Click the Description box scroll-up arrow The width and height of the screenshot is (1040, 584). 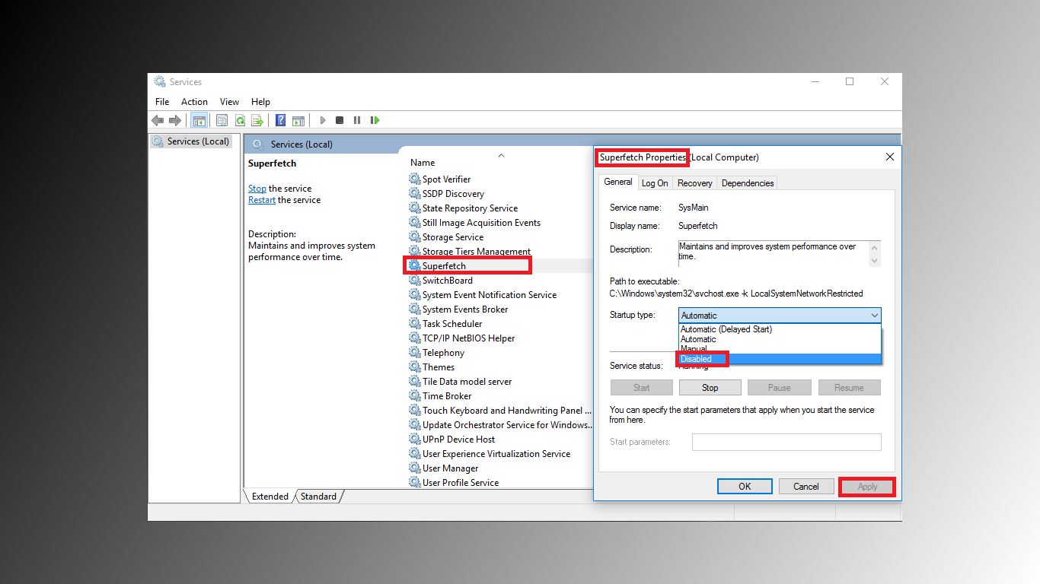pos(875,247)
